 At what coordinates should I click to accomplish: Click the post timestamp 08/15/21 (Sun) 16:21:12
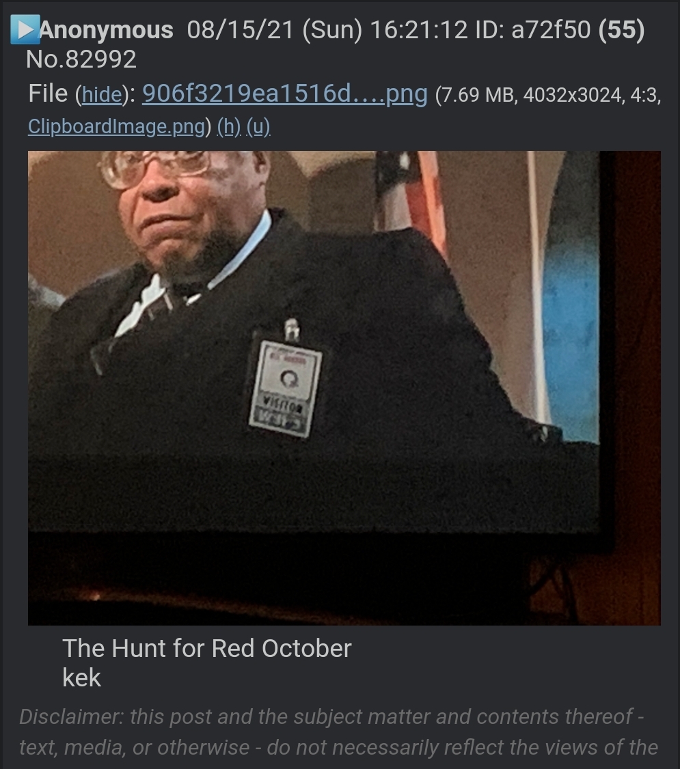click(x=327, y=30)
